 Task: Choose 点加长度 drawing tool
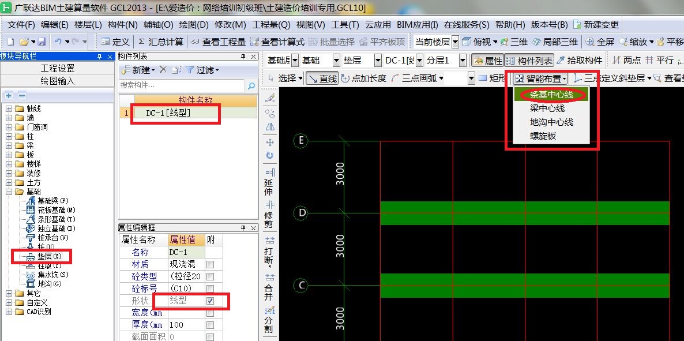click(x=364, y=78)
